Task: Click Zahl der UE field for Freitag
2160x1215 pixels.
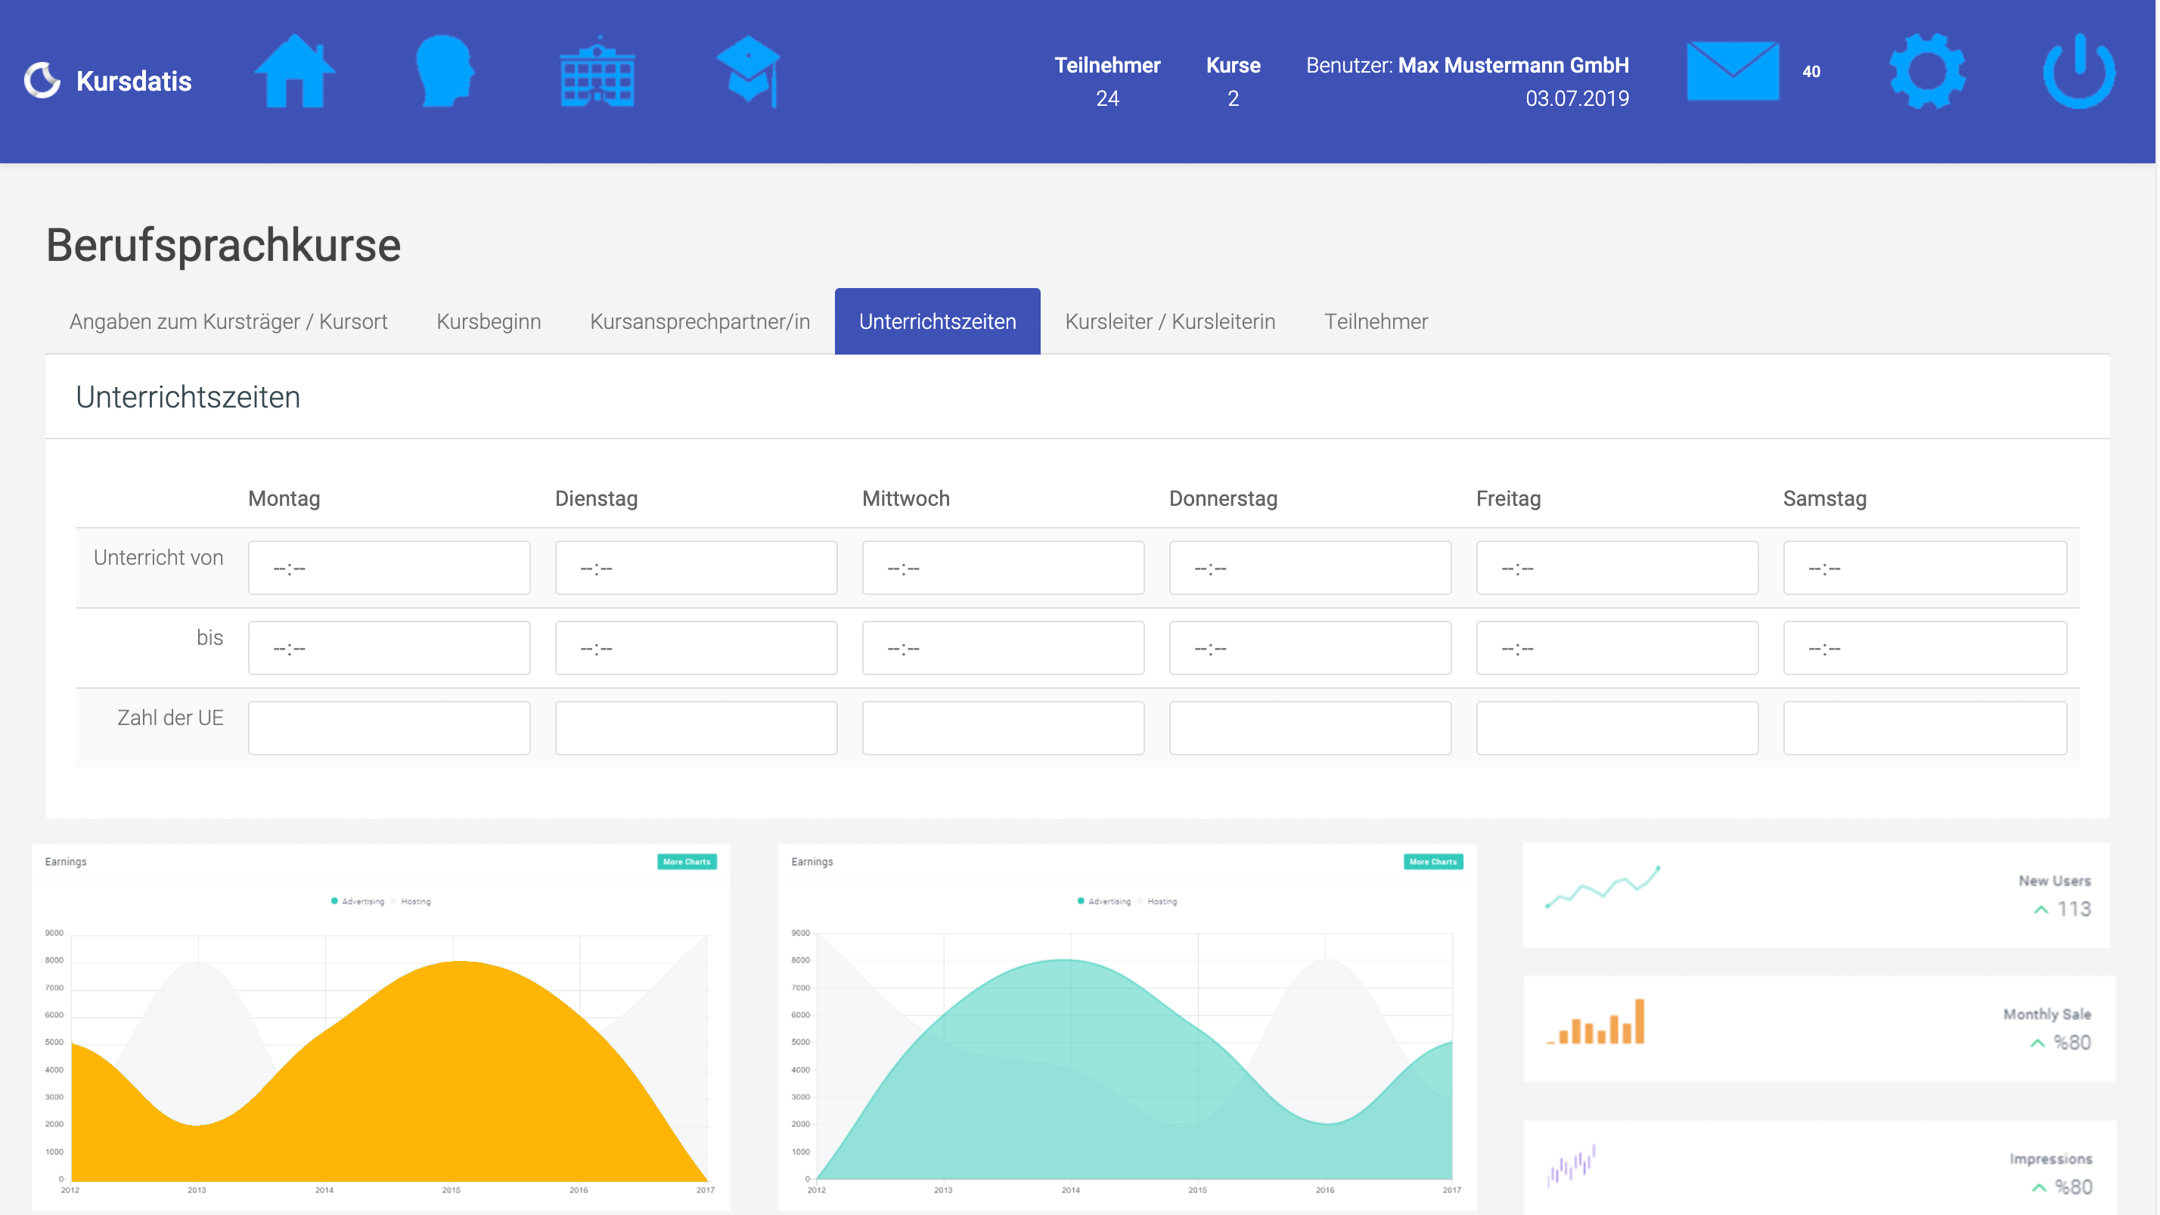Action: pyautogui.click(x=1617, y=728)
